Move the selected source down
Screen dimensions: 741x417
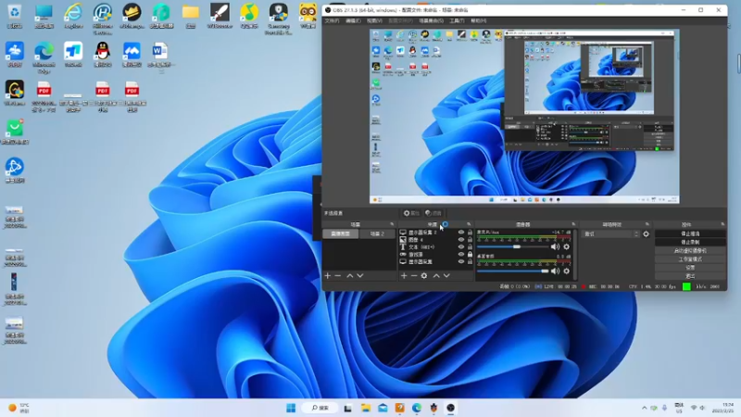[446, 275]
